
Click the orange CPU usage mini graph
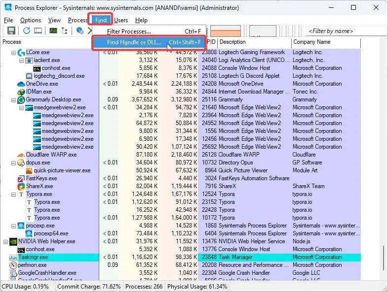(x=225, y=31)
